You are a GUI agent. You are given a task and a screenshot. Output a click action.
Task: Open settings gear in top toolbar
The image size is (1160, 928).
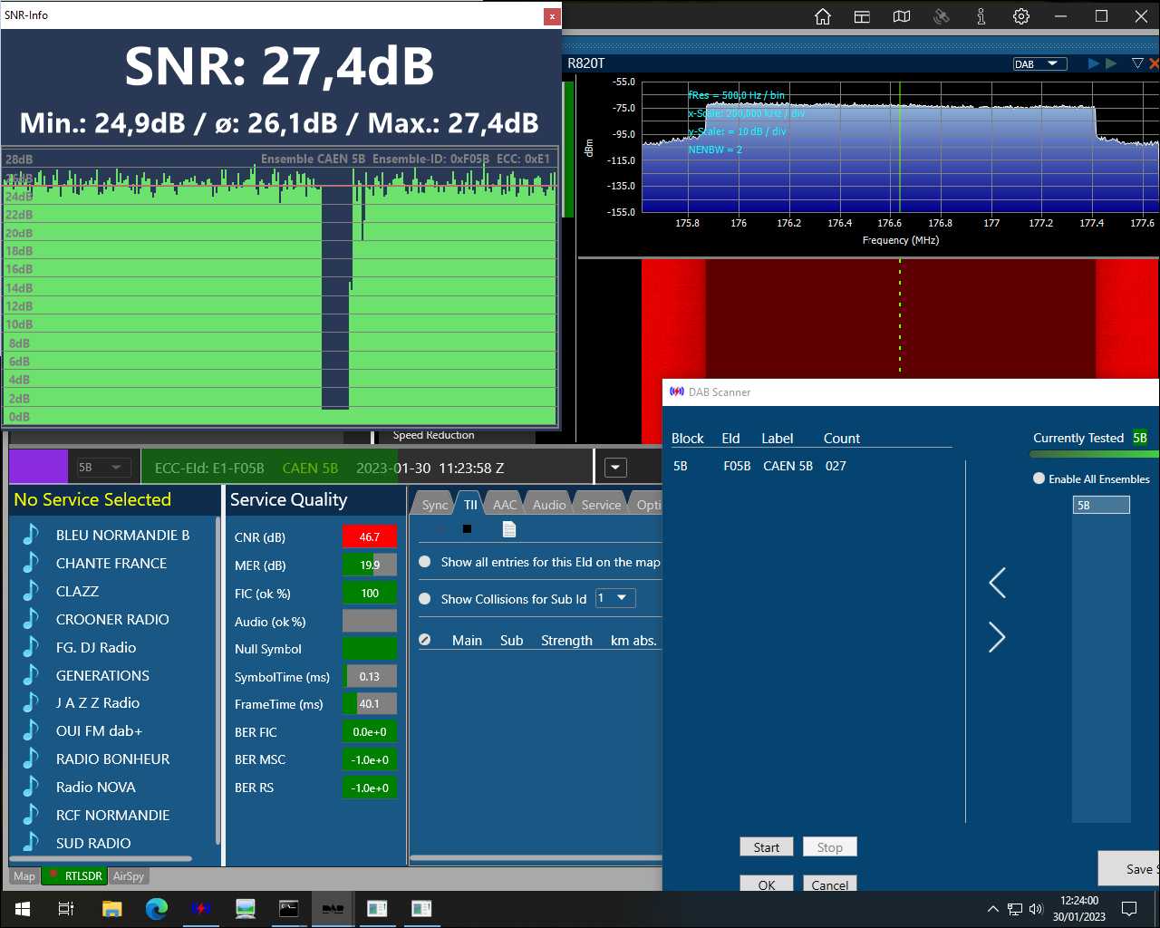[1021, 16]
